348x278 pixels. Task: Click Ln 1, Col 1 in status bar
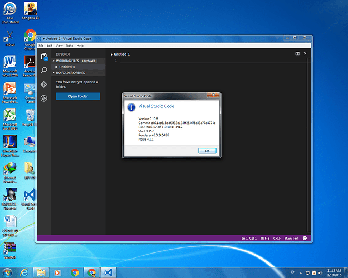249,238
